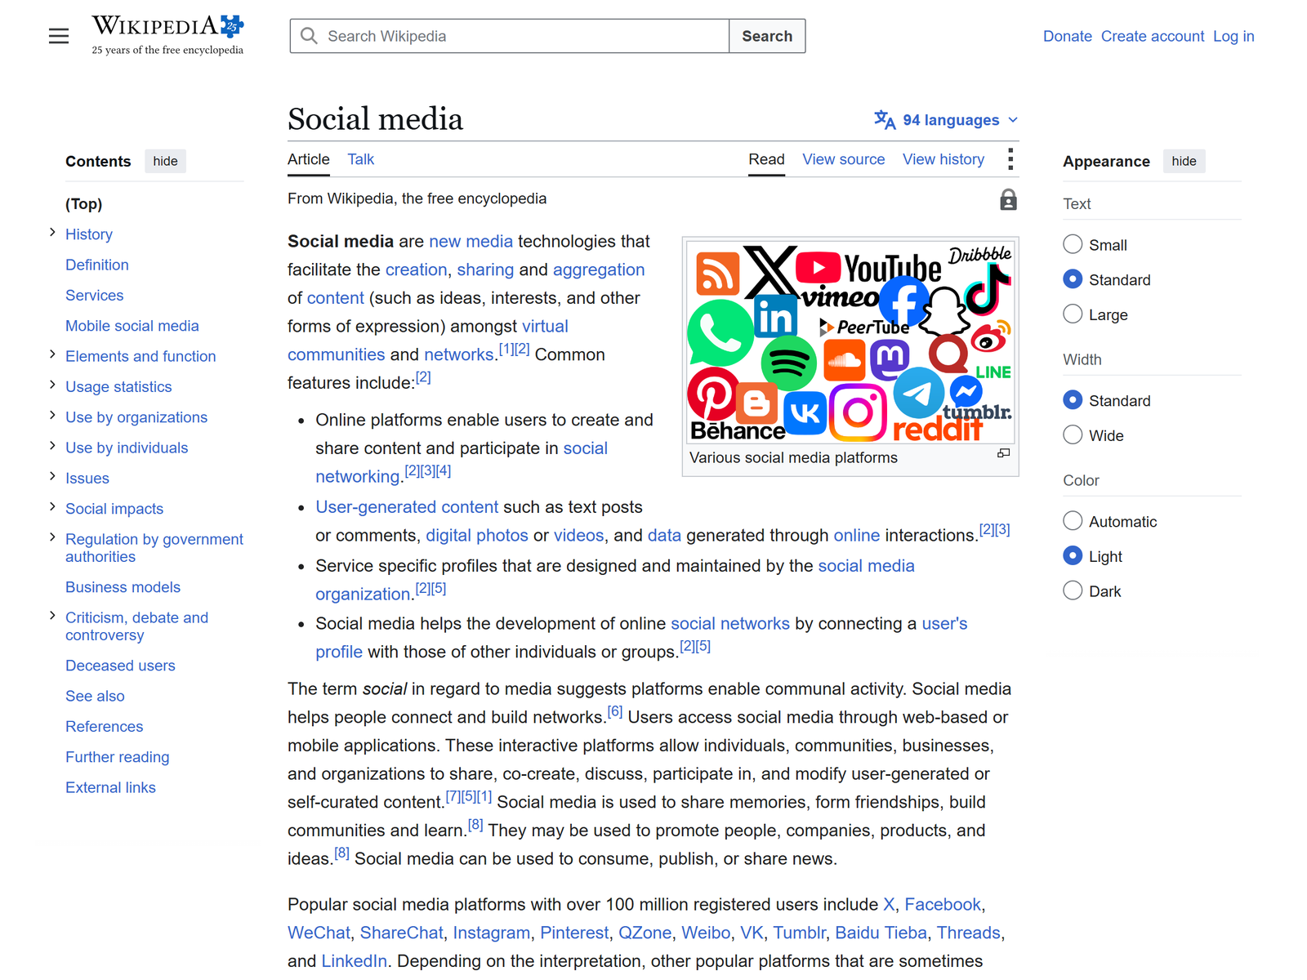
Task: Click the enlarge image icon under thumbnail
Action: click(x=1004, y=453)
